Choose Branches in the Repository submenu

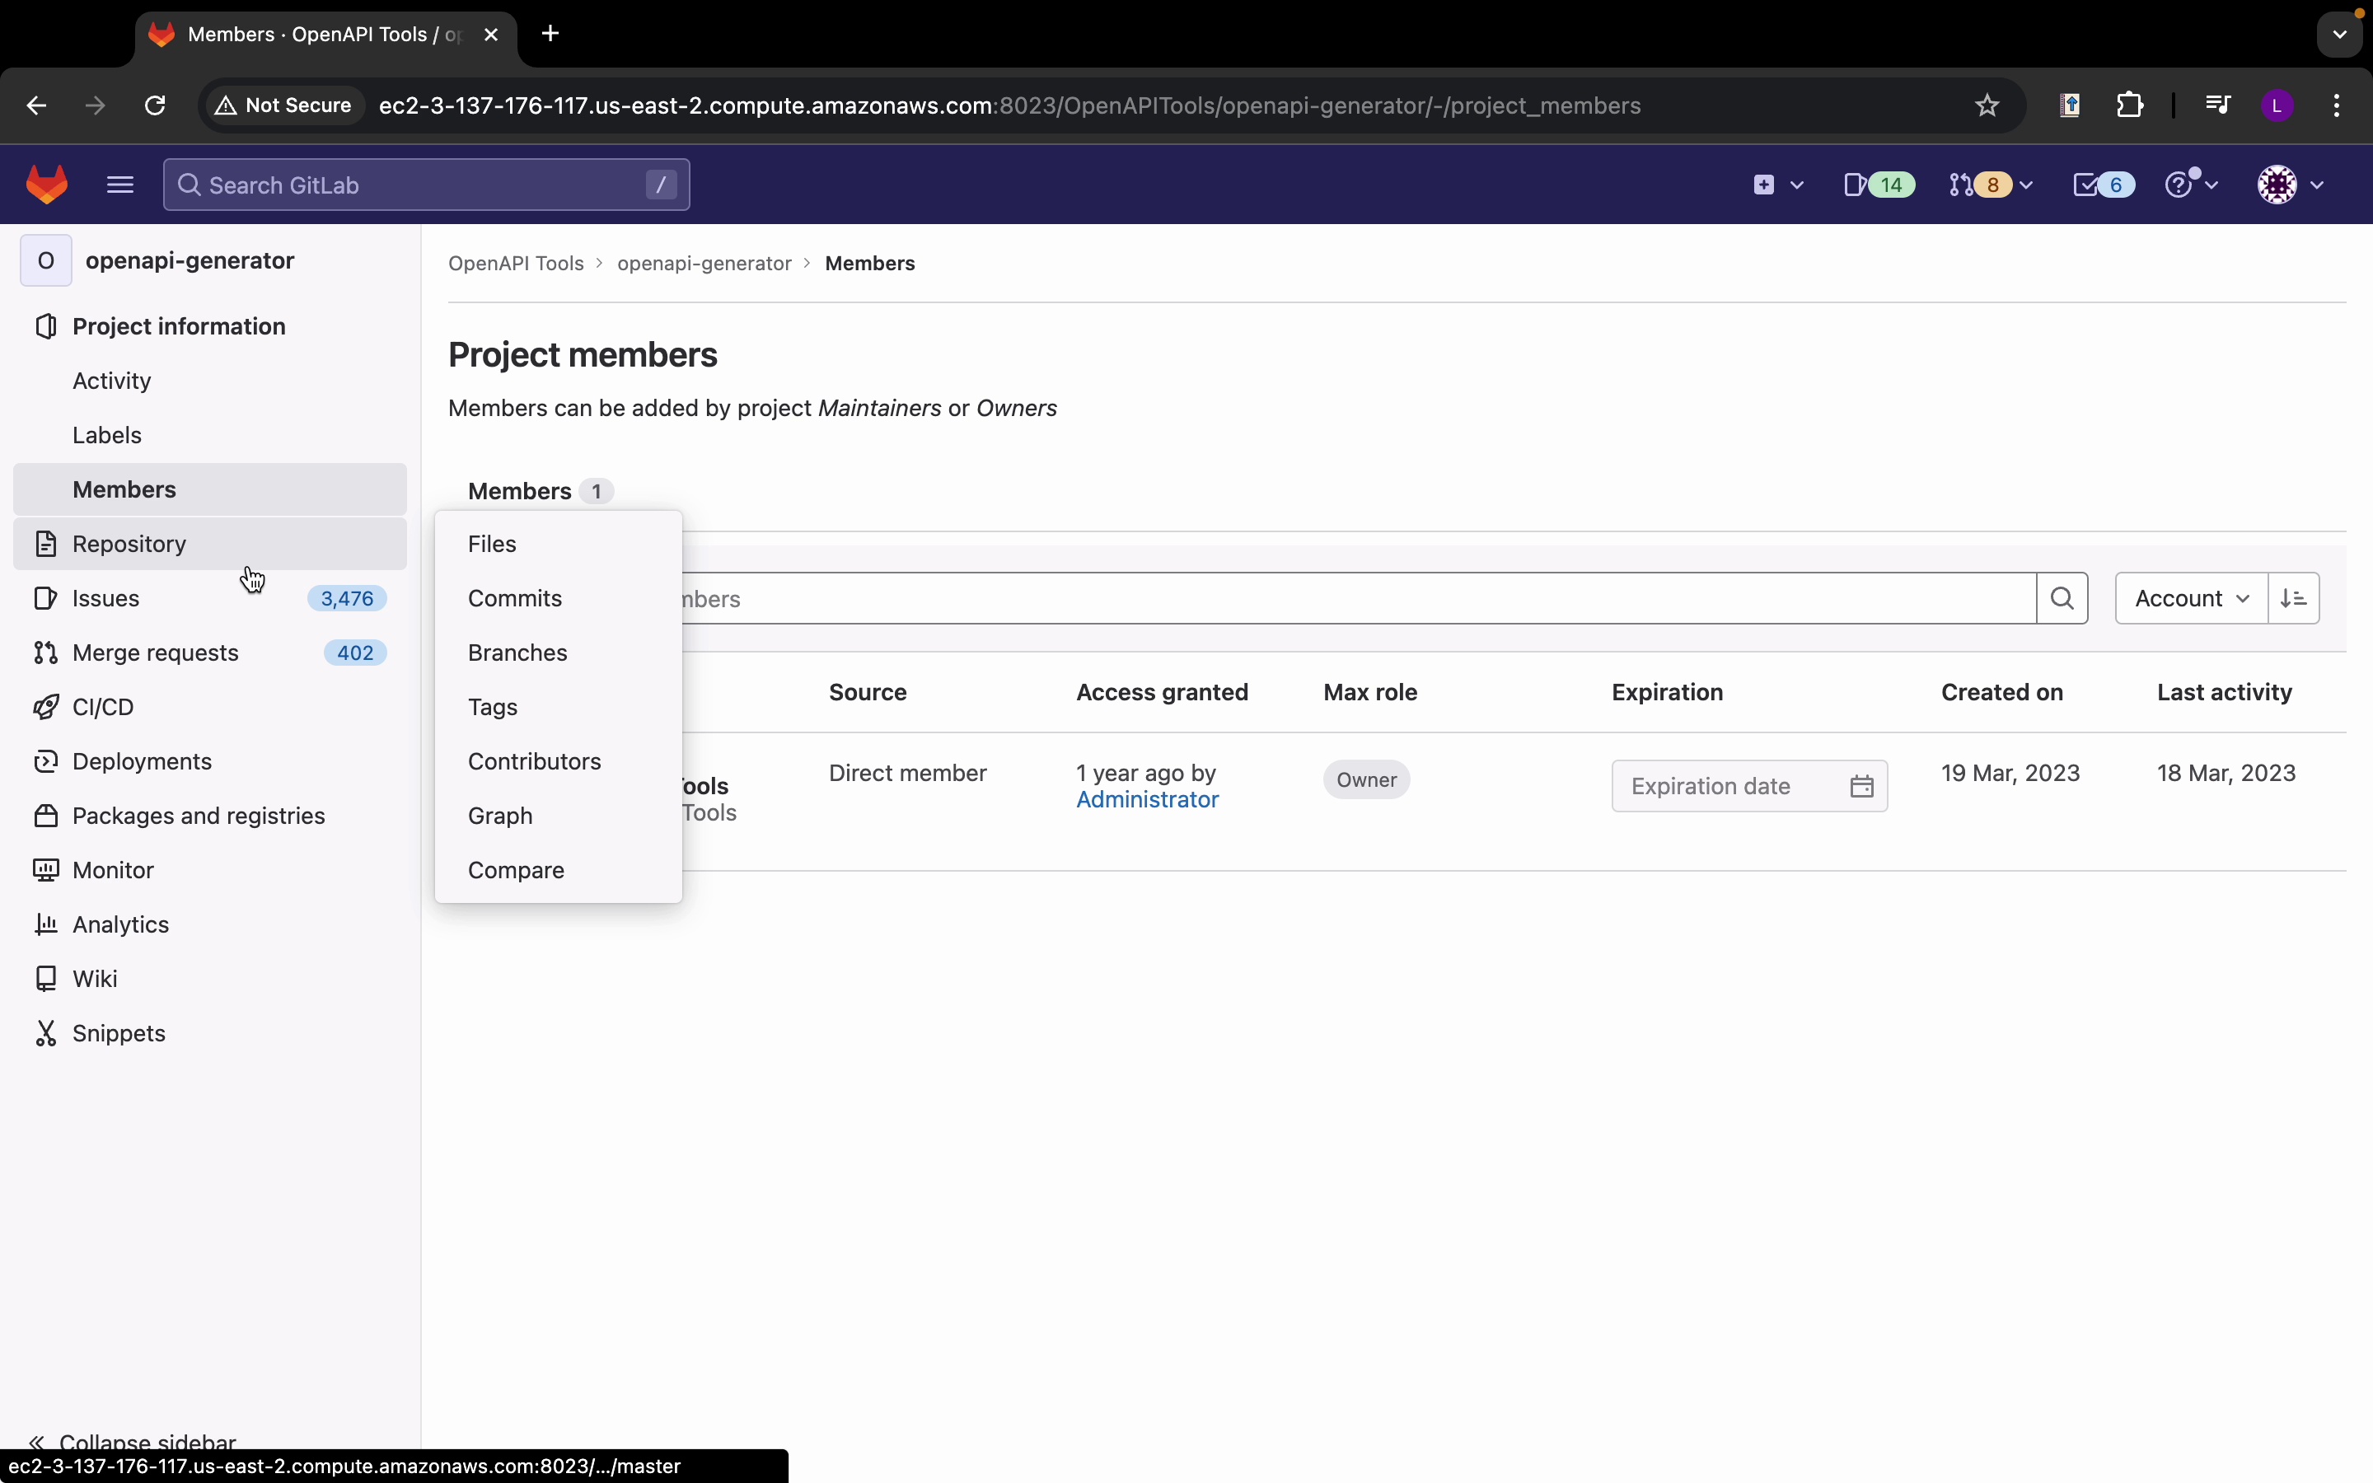point(517,653)
